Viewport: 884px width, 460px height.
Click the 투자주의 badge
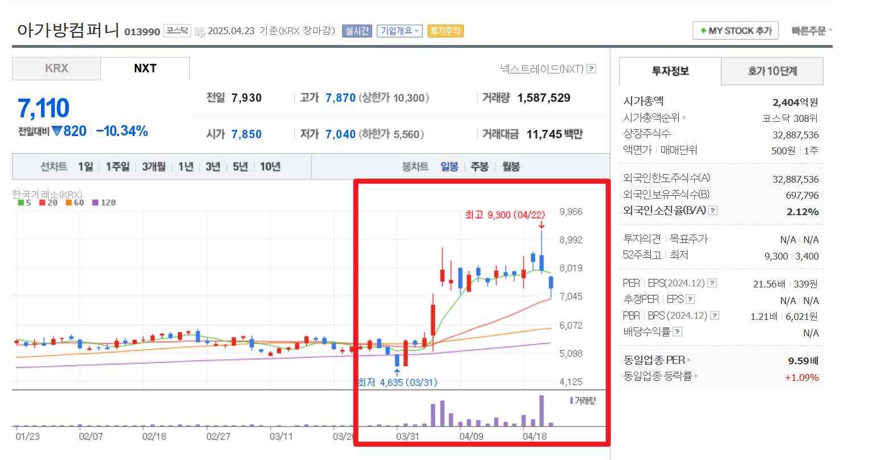point(445,31)
